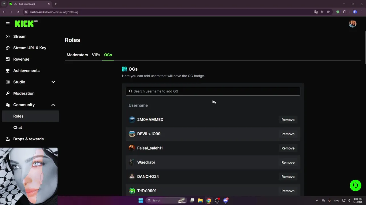Open the green shield extension
This screenshot has height=205, width=366.
[x=338, y=12]
